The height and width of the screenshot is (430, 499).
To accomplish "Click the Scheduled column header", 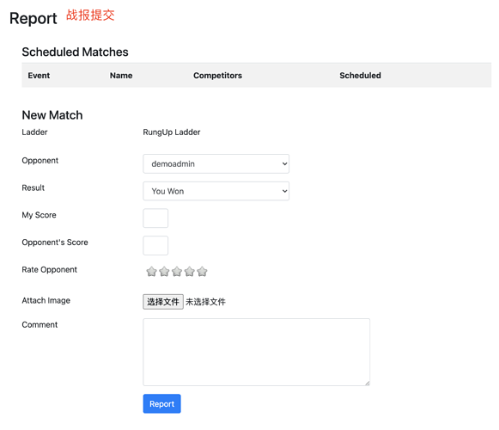I will 360,76.
